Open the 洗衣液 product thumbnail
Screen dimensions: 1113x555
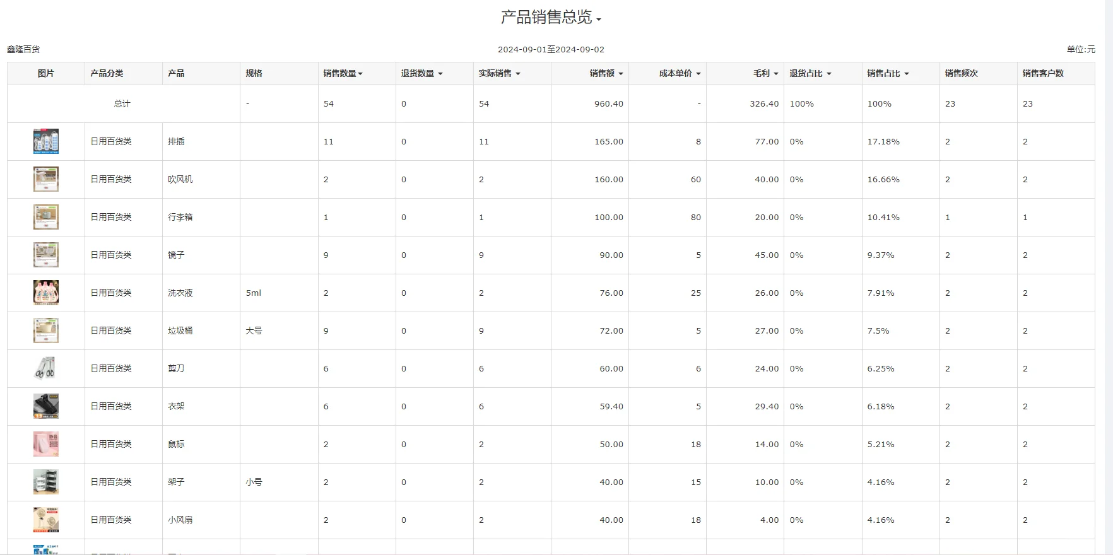(x=46, y=293)
